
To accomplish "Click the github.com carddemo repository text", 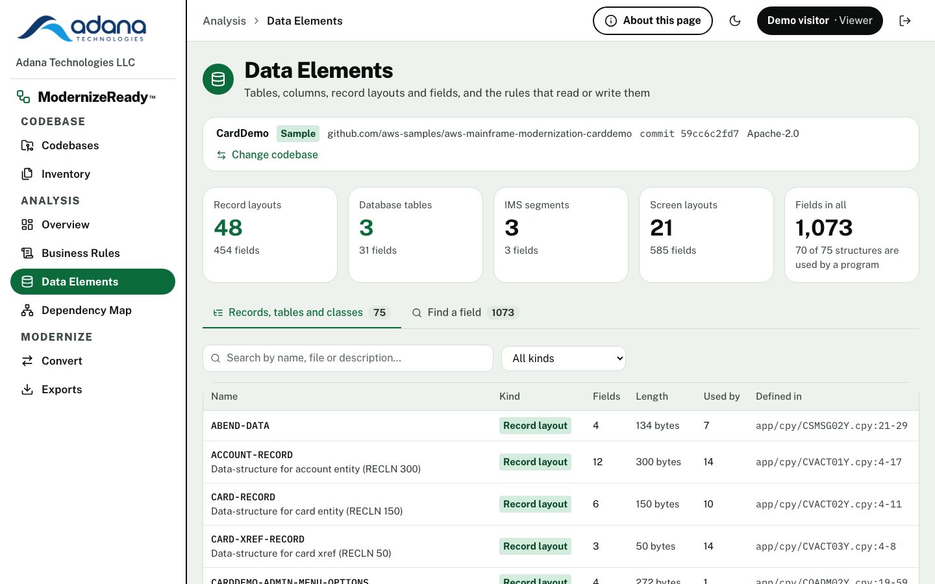I will pos(479,134).
